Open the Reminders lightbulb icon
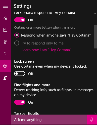Image resolution: width=97 pixels, height=125 pixels. (5, 42)
